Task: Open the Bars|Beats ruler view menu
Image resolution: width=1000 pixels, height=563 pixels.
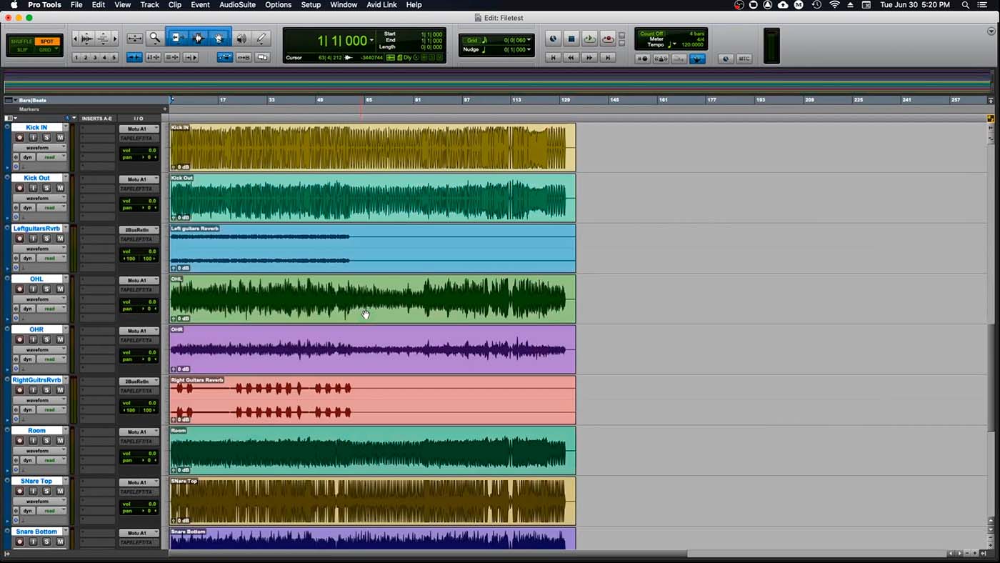Action: point(9,100)
